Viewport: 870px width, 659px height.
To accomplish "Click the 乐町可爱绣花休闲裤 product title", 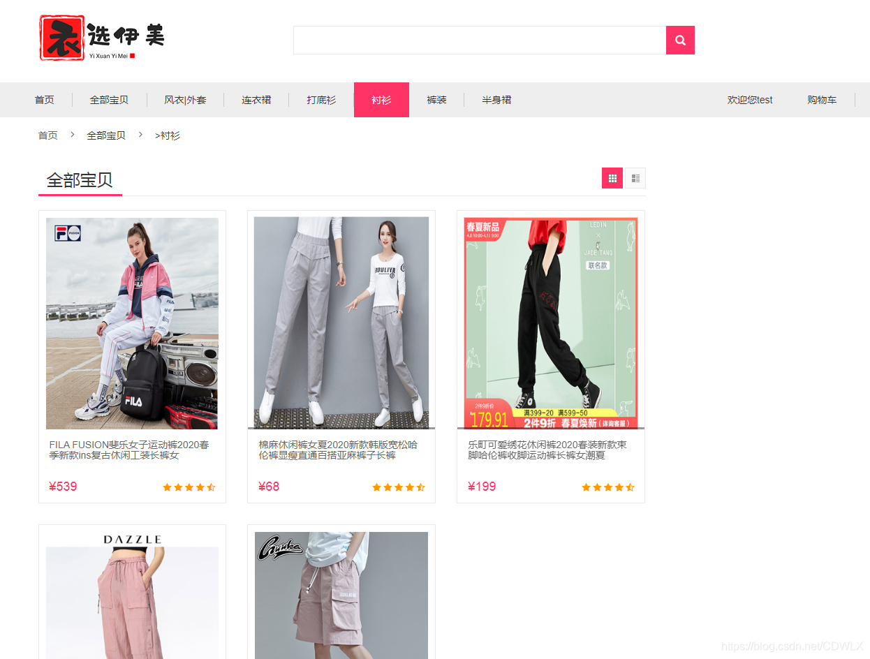I will click(x=547, y=450).
